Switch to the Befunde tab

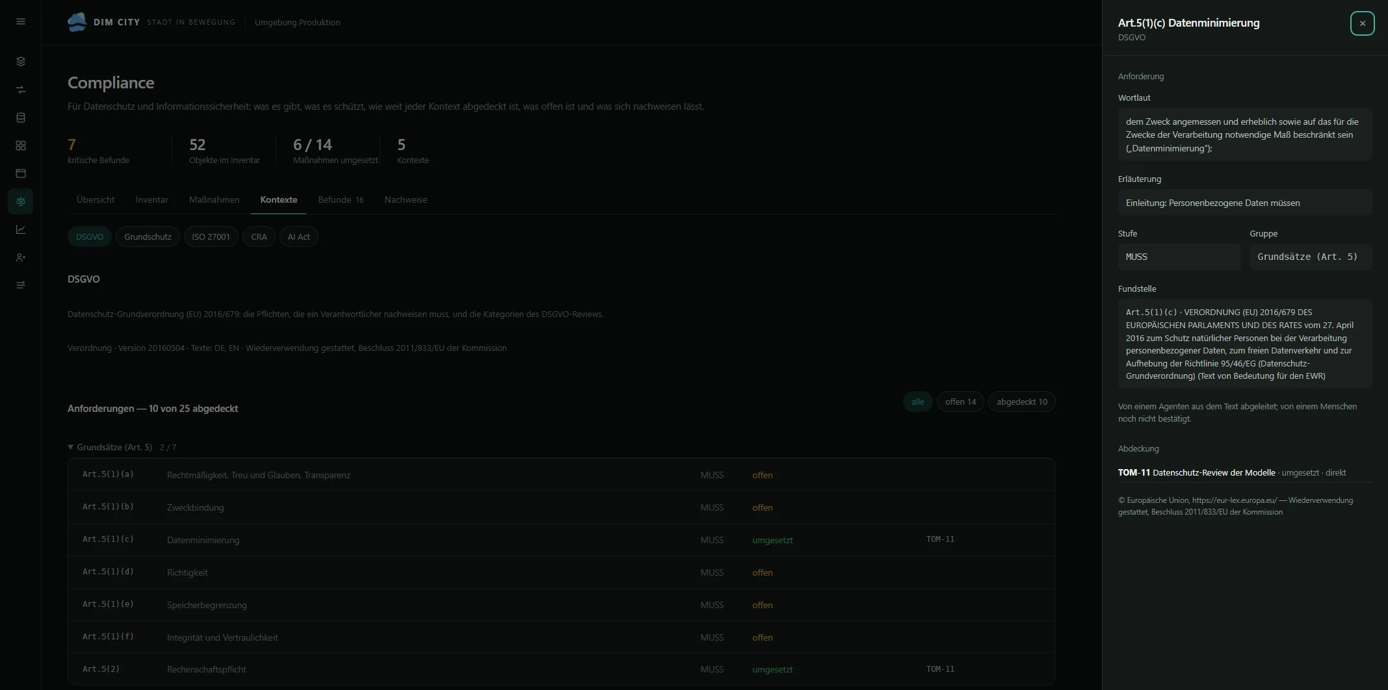click(x=341, y=199)
